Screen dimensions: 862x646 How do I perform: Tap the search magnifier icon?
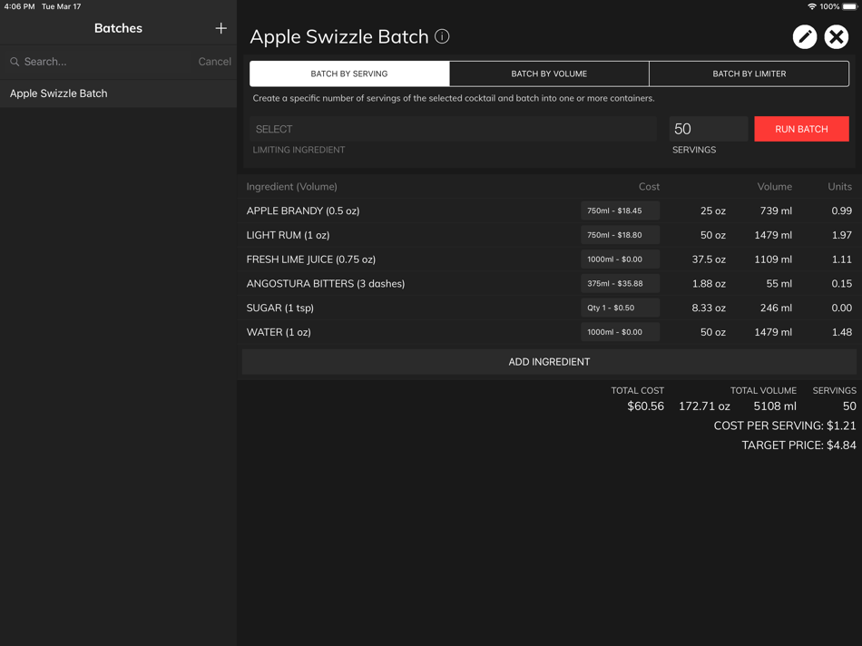click(x=15, y=62)
